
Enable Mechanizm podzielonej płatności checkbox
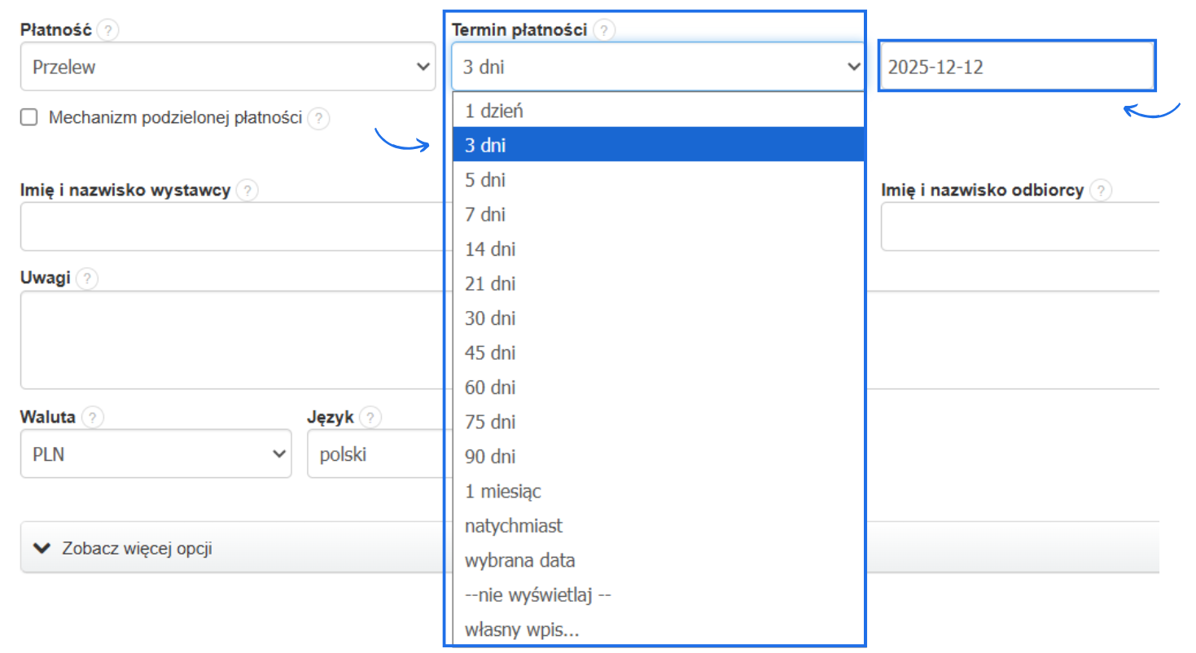[x=29, y=118]
